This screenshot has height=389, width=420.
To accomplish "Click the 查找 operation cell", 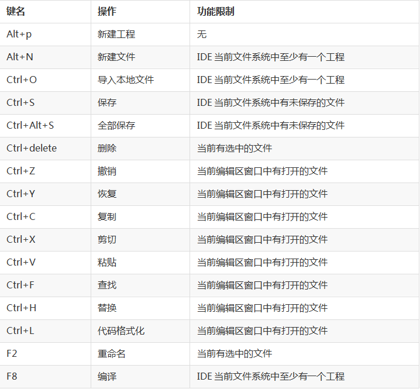I will click(x=140, y=285).
